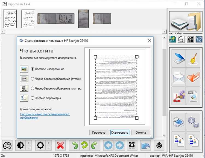Click the large scanner and folder icon
The height and width of the screenshot is (158, 205).
[186, 21]
